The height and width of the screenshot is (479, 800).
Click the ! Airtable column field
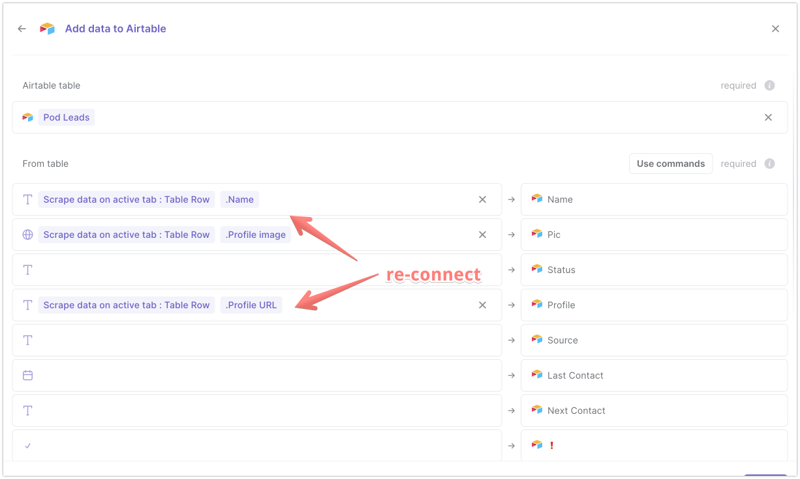click(x=654, y=446)
